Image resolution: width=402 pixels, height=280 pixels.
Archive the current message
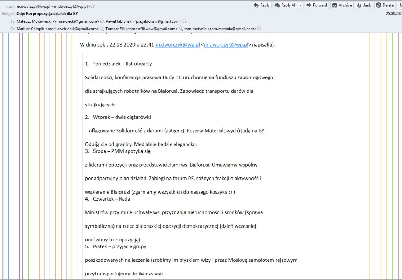(x=341, y=5)
